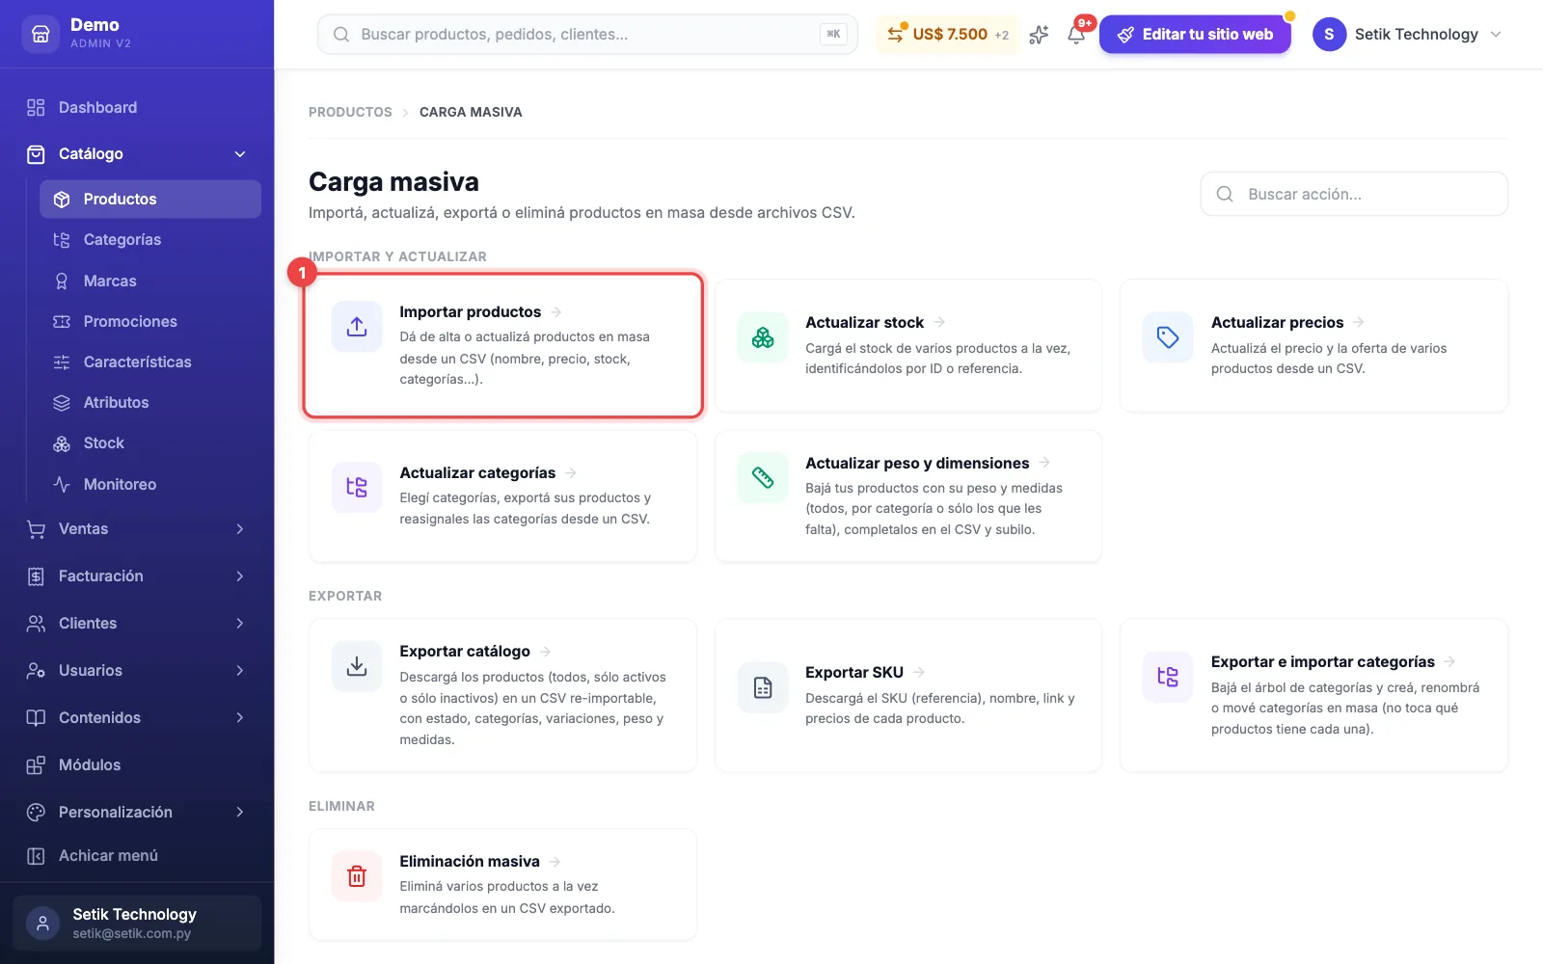Expand the Usuarios menu chevron
Viewport: 1543px width, 964px height.
click(x=240, y=671)
